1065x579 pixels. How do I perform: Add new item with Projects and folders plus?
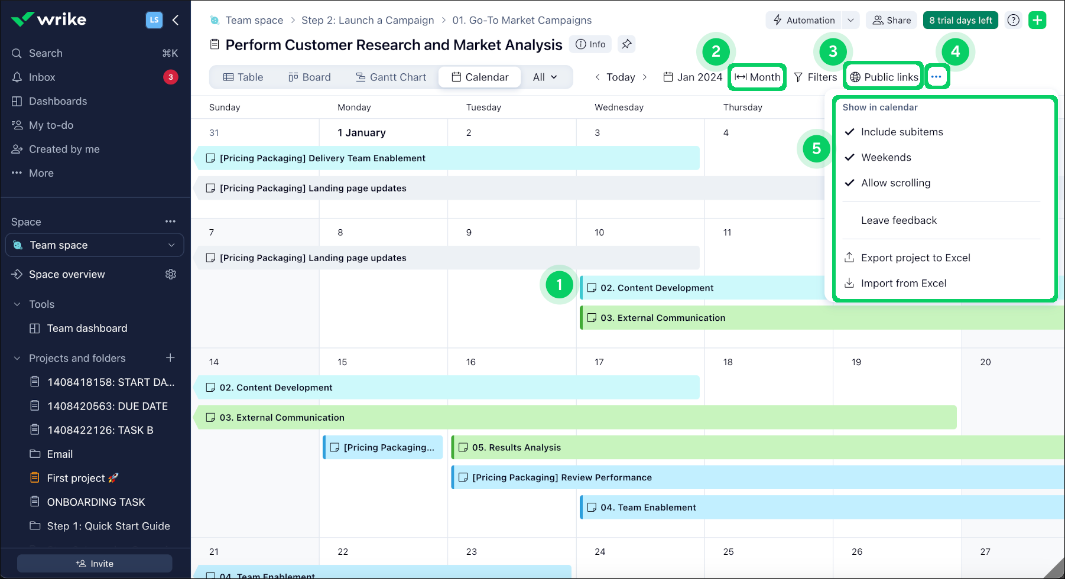170,358
